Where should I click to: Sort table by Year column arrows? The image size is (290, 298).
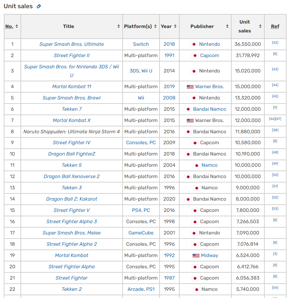(x=175, y=26)
